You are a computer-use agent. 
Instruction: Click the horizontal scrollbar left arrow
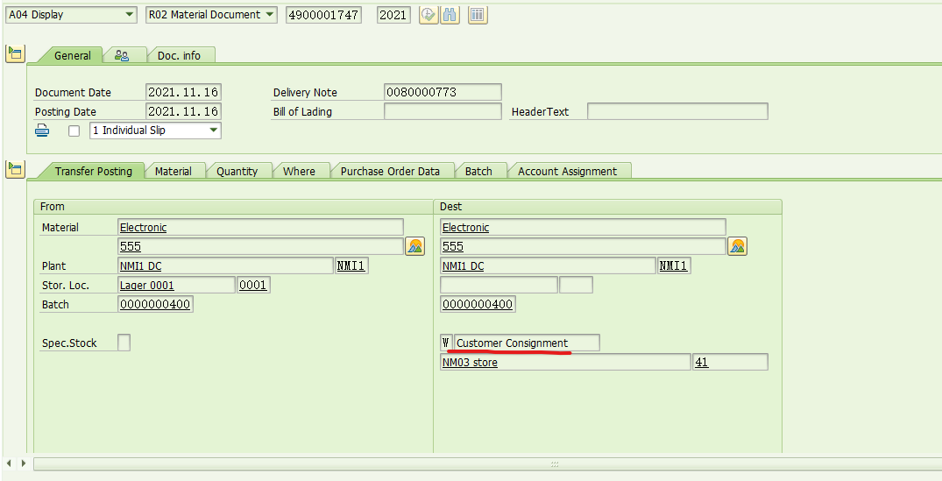pyautogui.click(x=9, y=463)
